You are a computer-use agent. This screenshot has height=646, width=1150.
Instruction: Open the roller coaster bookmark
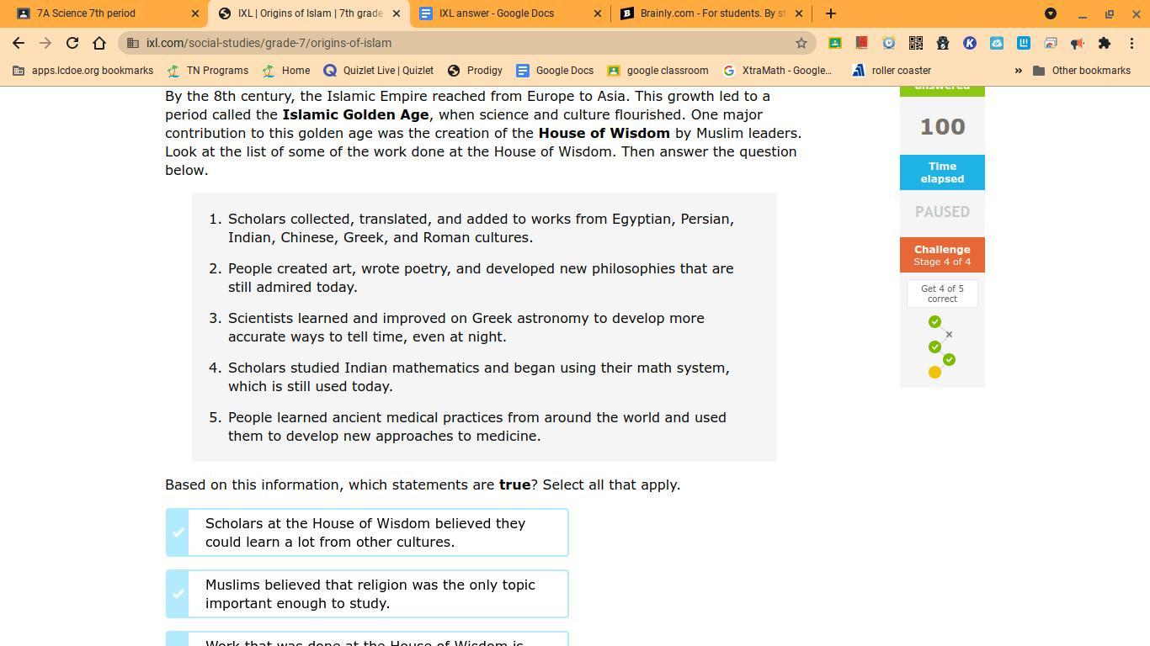[x=892, y=71]
